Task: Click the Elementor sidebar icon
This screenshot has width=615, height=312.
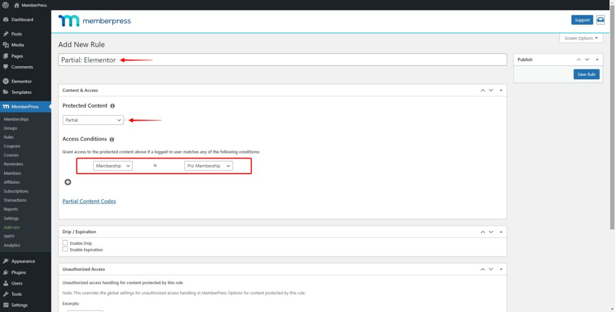Action: pos(6,81)
